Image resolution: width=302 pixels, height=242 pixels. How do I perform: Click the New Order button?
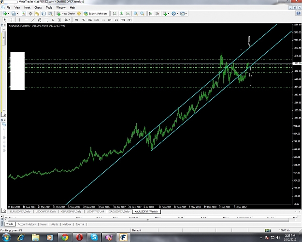pos(66,14)
